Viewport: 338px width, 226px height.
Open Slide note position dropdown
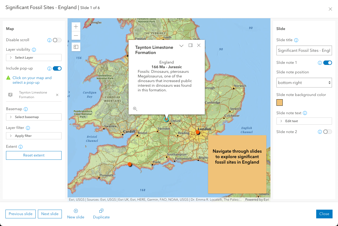coord(304,83)
